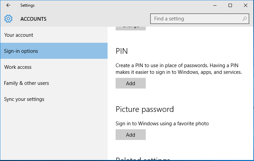Click the PIN section heading
The image size is (254, 161).
pos(122,51)
